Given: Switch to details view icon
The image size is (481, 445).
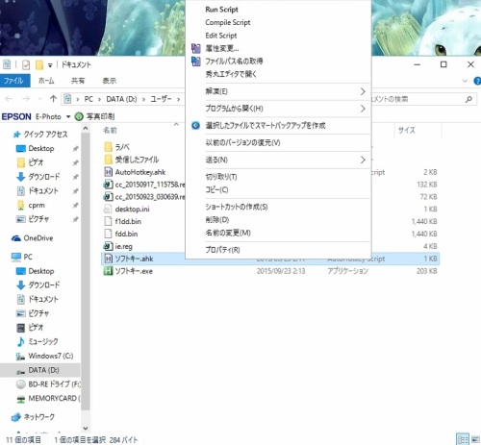Looking at the screenshot, I should (x=463, y=439).
